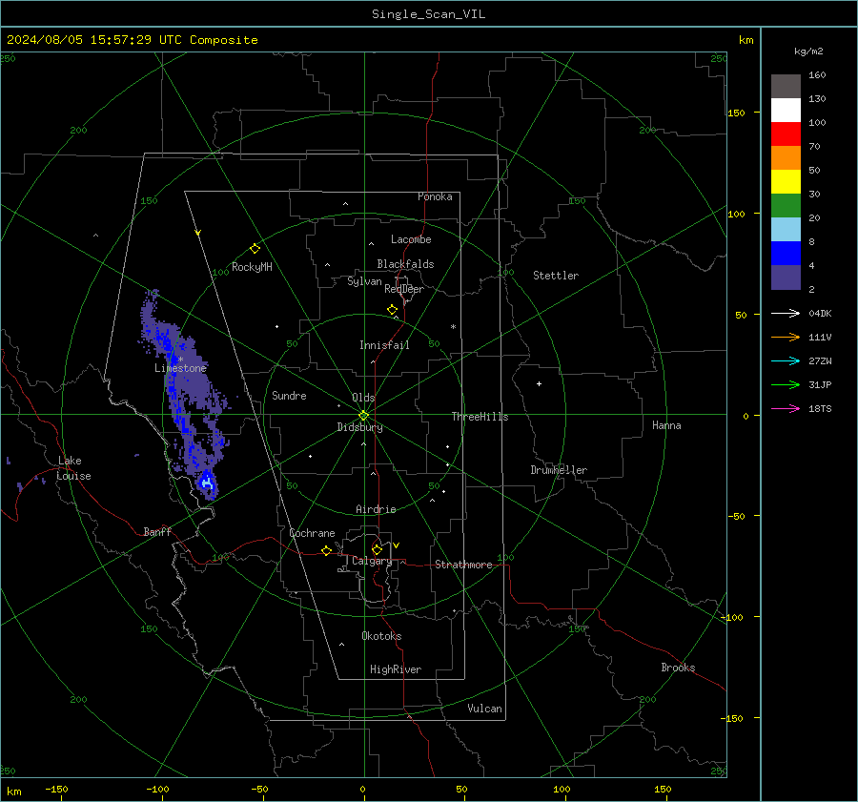Click the Sylvan label on the map
The width and height of the screenshot is (858, 802).
pyautogui.click(x=364, y=281)
